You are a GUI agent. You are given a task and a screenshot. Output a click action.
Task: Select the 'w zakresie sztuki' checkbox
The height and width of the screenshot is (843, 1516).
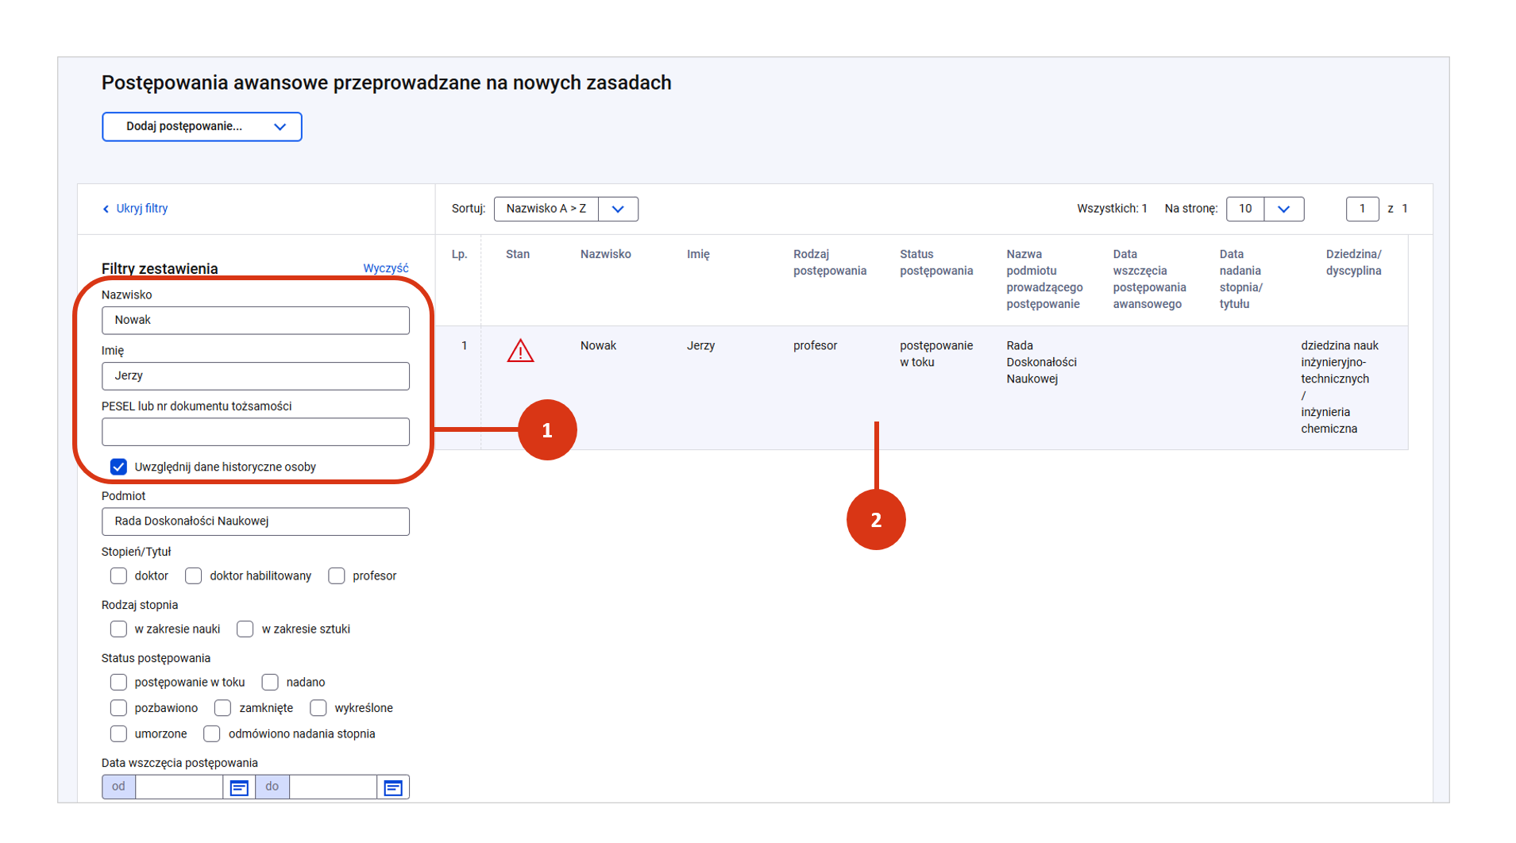coord(245,629)
